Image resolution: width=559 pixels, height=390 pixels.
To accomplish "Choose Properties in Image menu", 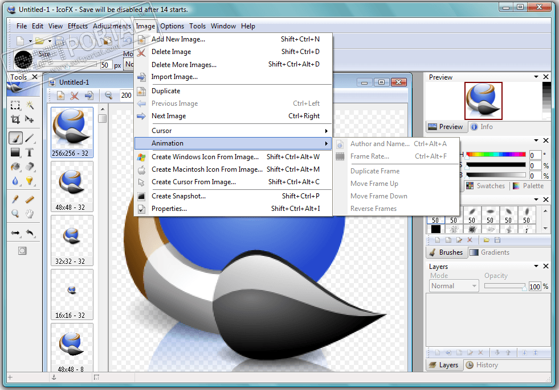I will pos(233,209).
